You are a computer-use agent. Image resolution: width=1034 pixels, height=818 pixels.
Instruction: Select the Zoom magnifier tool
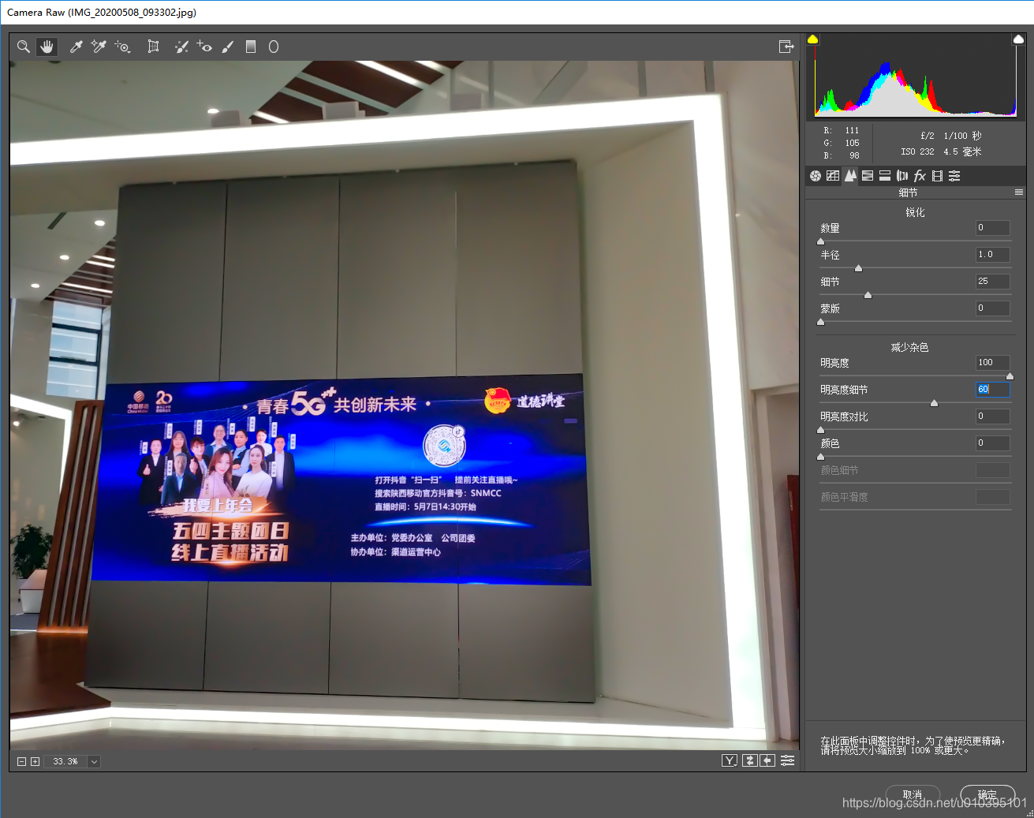24,47
